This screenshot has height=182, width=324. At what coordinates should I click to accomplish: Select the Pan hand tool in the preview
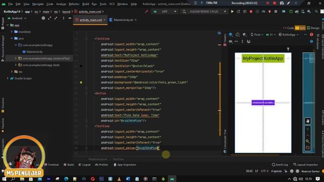coord(308,121)
